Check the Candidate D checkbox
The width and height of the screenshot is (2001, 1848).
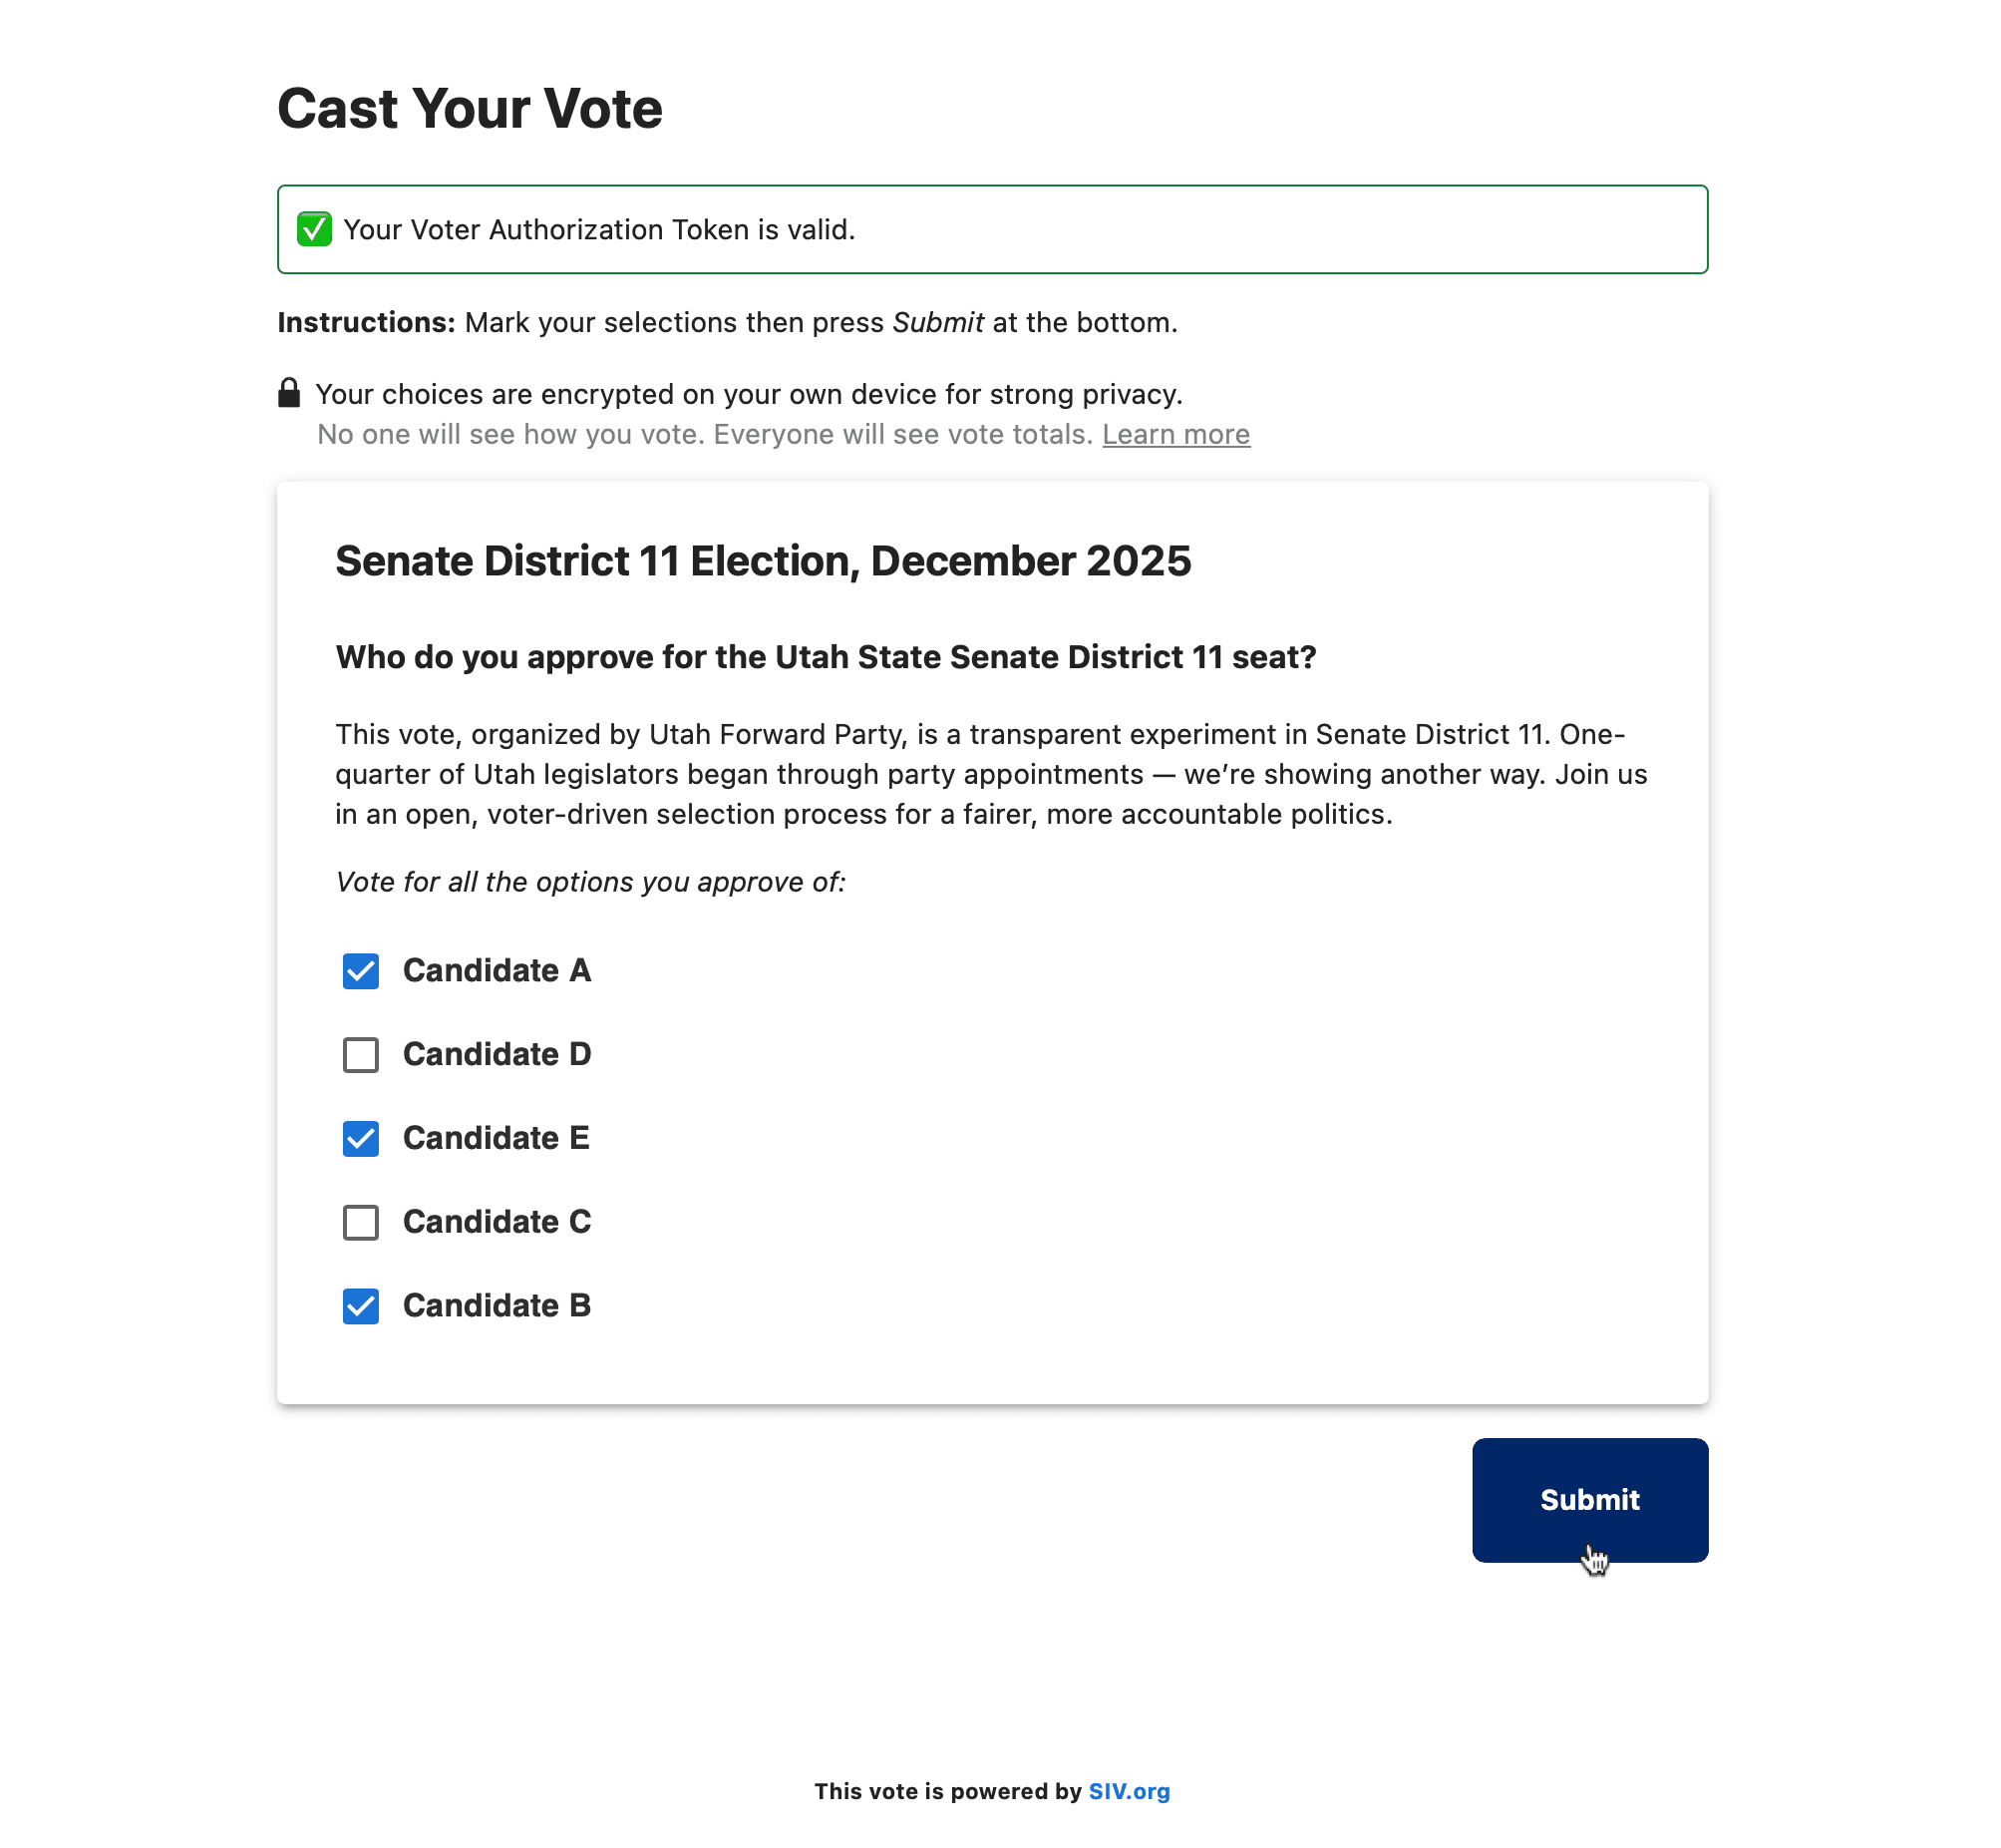[360, 1054]
